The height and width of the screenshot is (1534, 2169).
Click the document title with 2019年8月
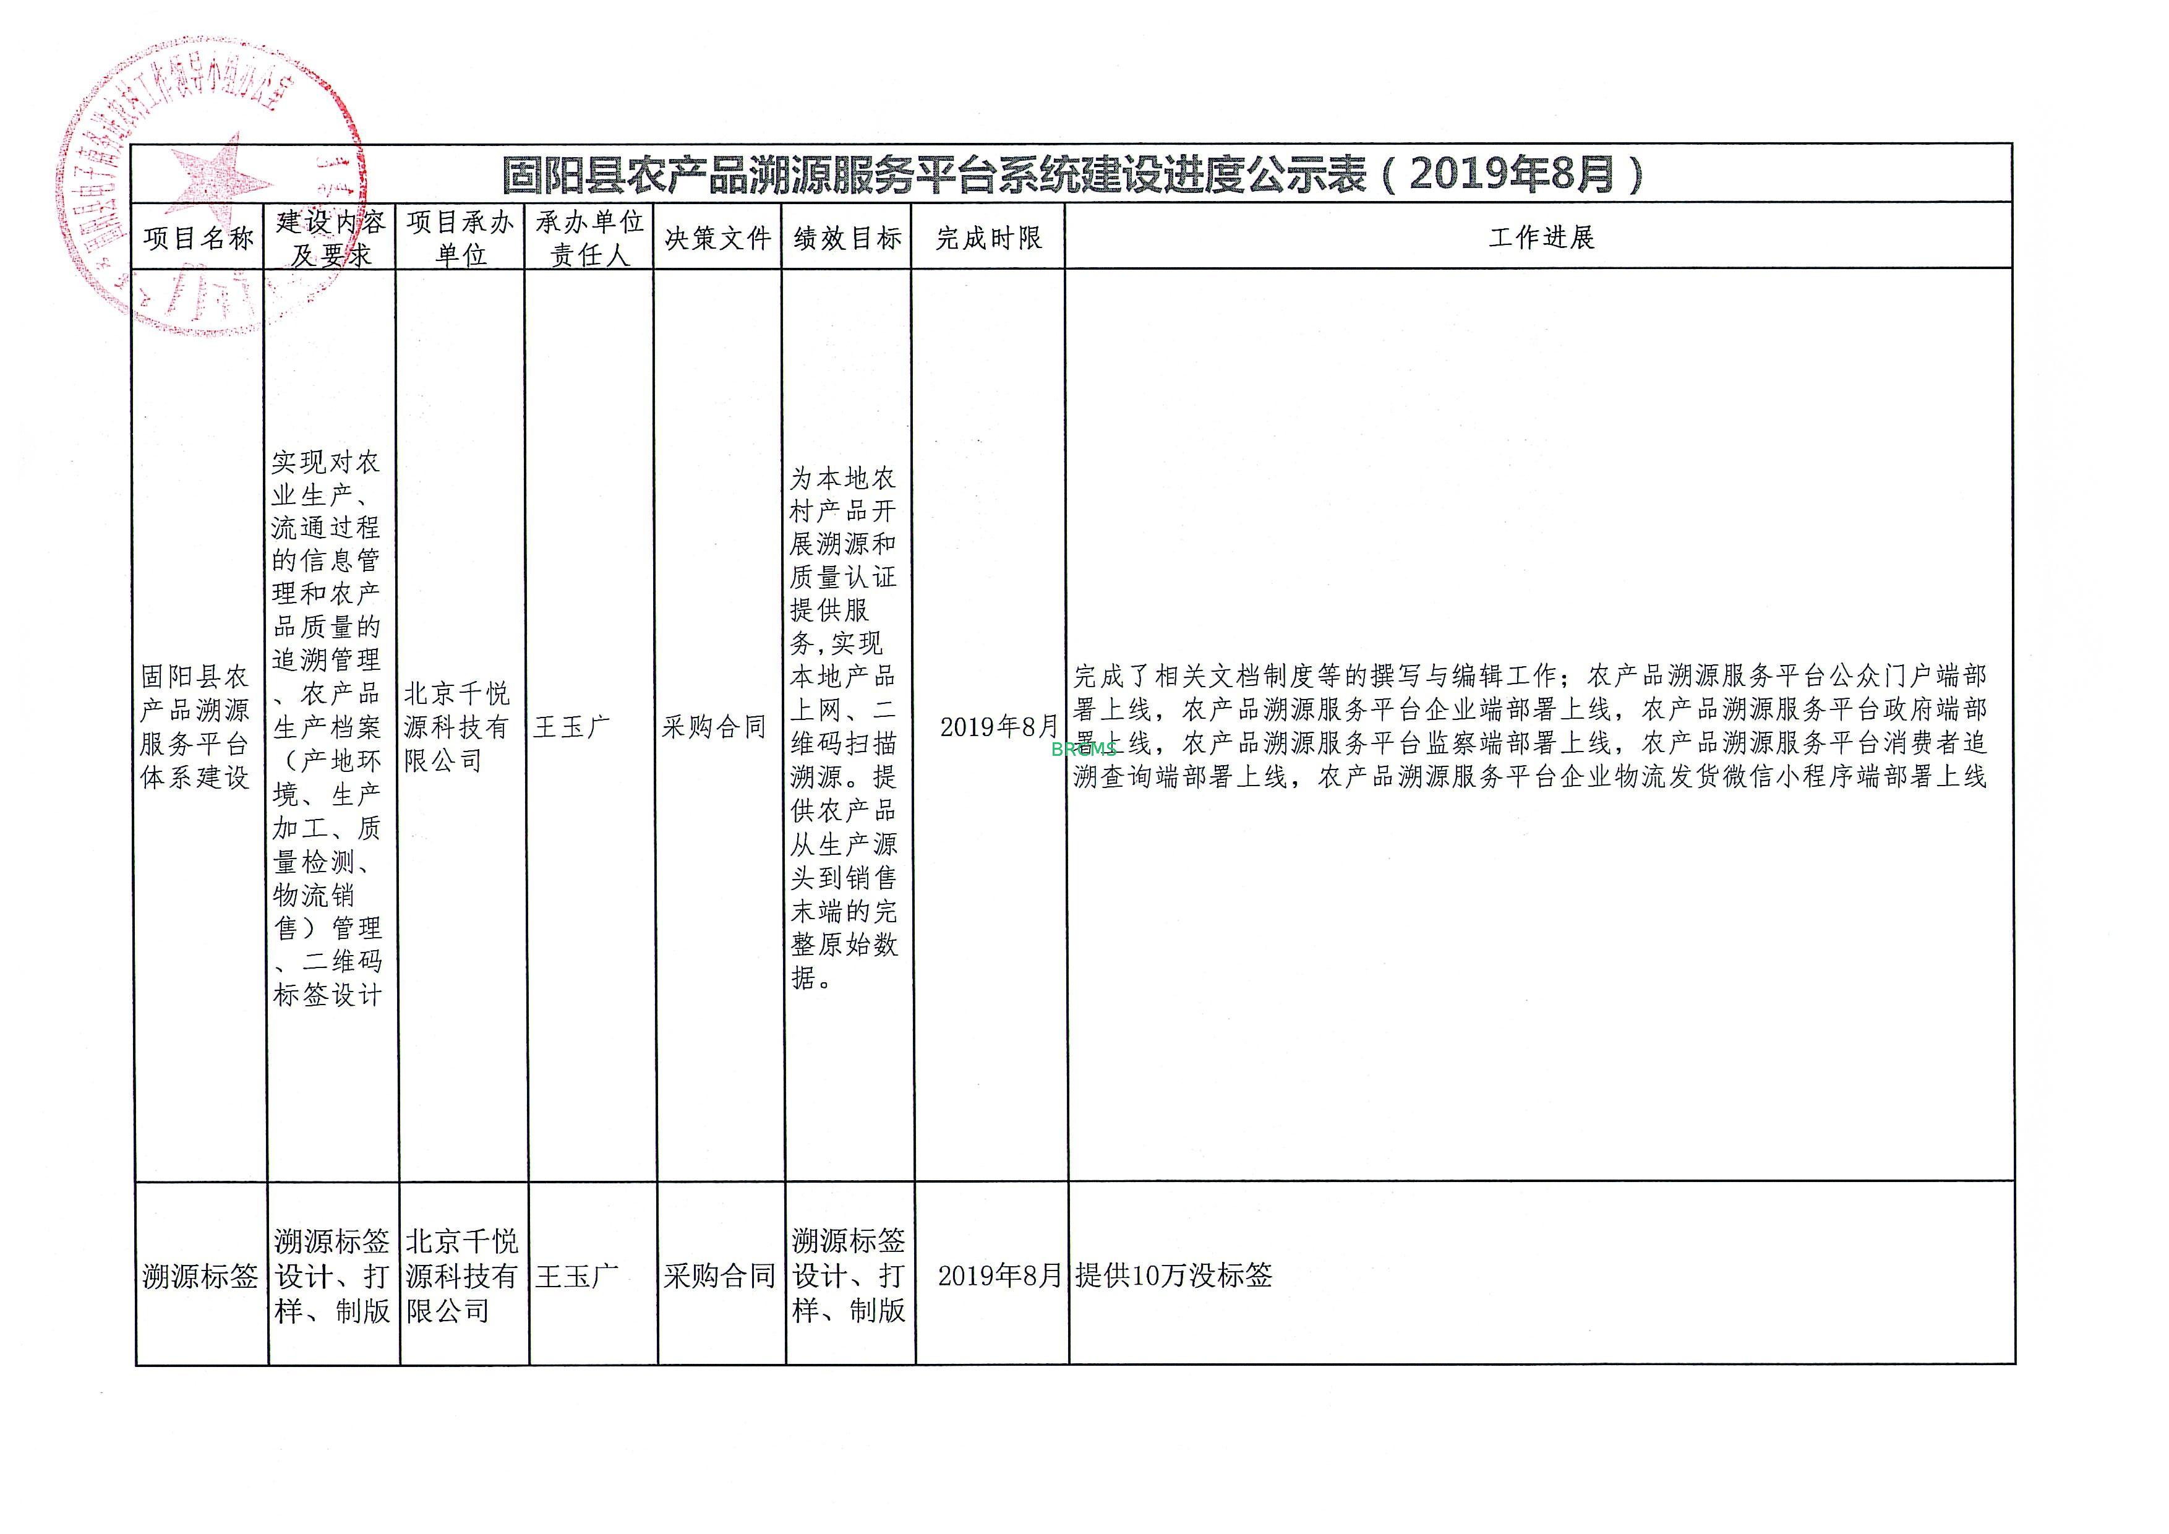(1071, 175)
